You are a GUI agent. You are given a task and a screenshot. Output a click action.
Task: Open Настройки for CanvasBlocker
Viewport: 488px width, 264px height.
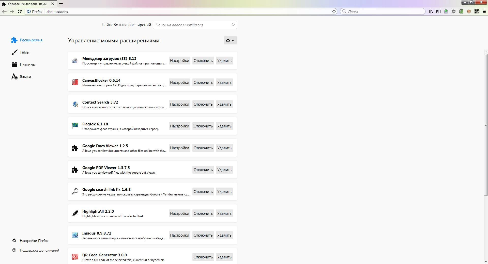point(179,82)
